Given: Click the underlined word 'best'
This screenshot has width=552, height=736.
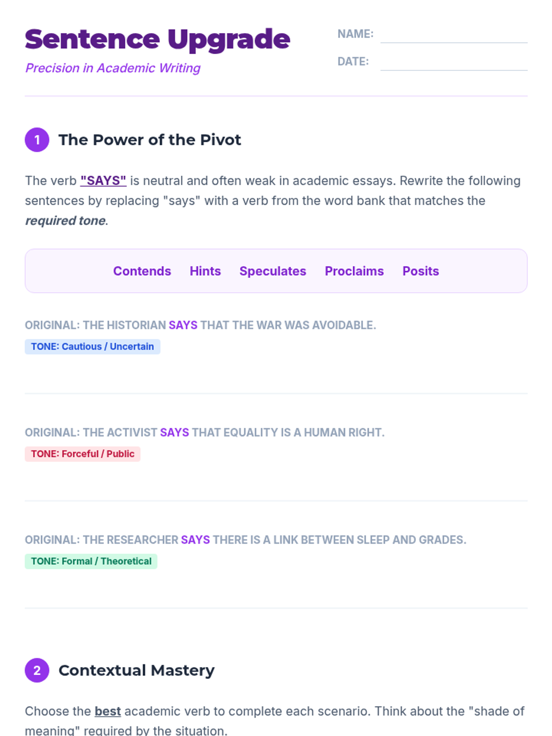Looking at the screenshot, I should pos(108,711).
